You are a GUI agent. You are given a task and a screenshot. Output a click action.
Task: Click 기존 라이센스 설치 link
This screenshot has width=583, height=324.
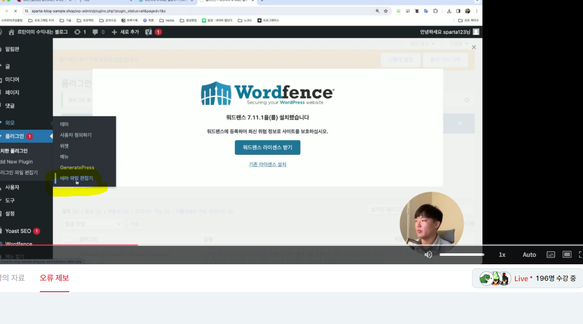click(x=267, y=164)
